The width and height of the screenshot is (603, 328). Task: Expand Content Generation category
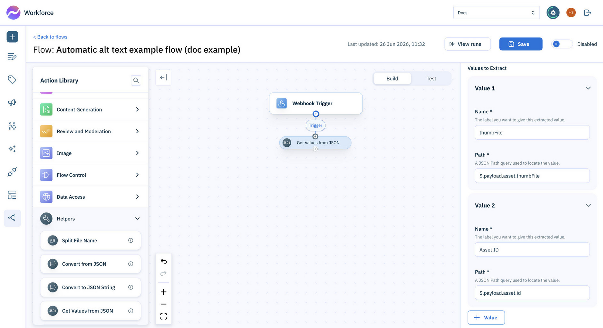point(90,109)
